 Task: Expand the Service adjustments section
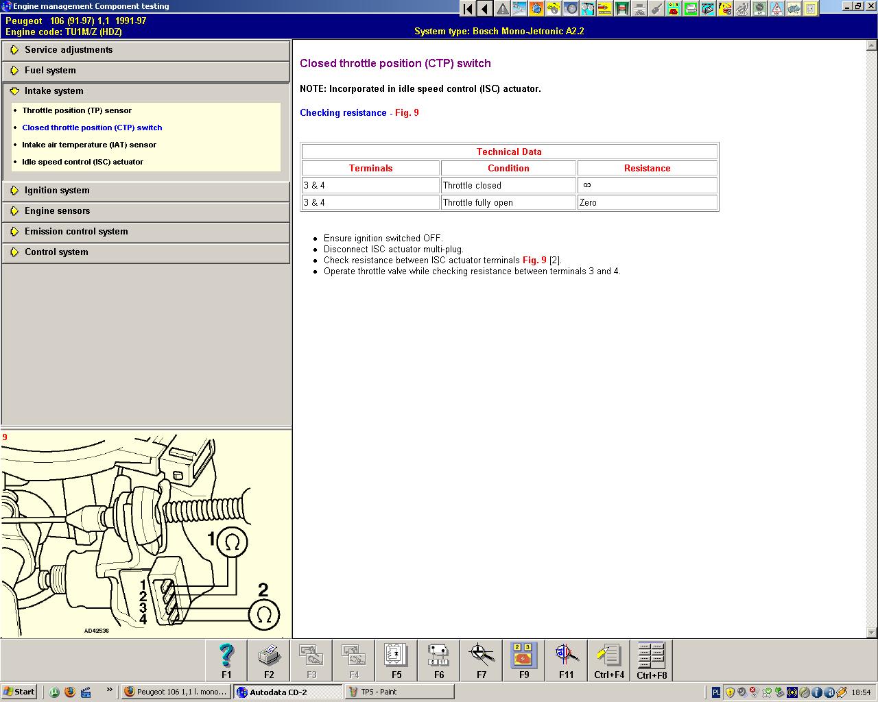(x=145, y=50)
